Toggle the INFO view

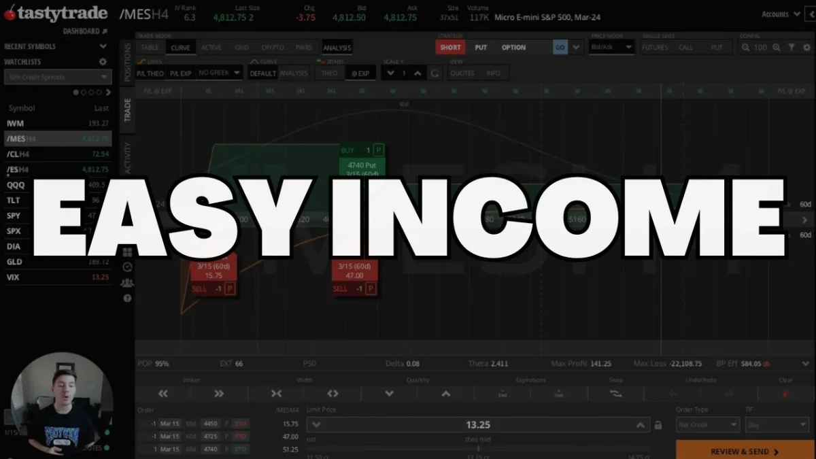coord(493,73)
